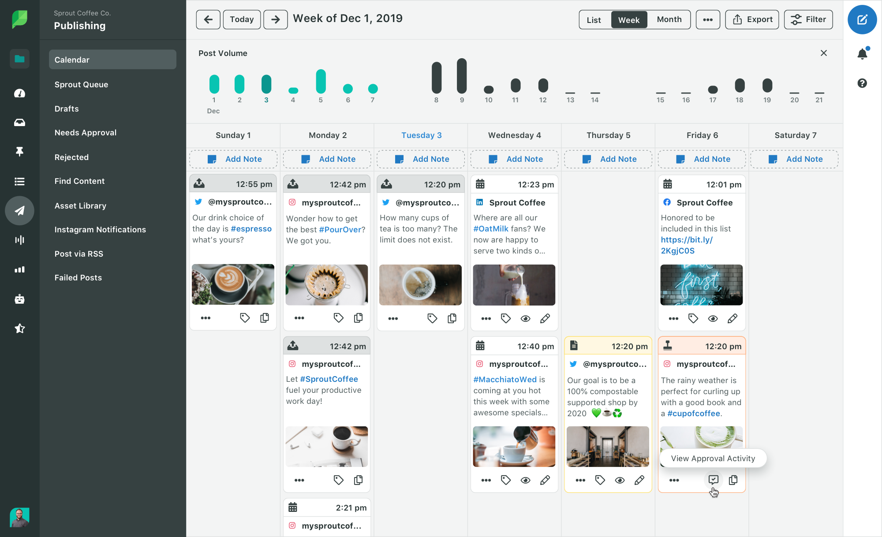The image size is (882, 537).
Task: Click the Post Volume close button
Action: [823, 53]
